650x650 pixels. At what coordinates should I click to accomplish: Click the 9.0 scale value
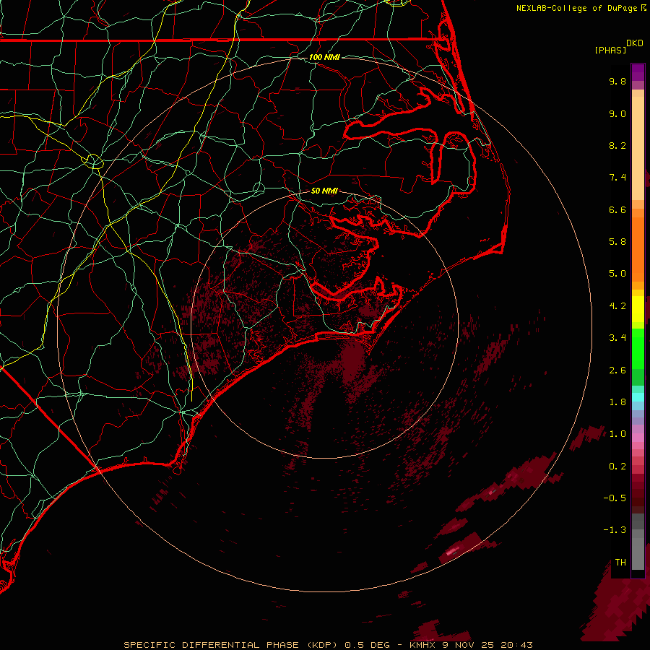(x=617, y=113)
